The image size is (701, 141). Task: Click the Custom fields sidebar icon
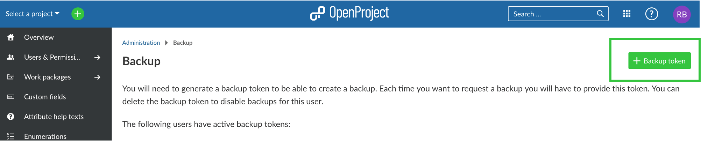pyautogui.click(x=11, y=97)
